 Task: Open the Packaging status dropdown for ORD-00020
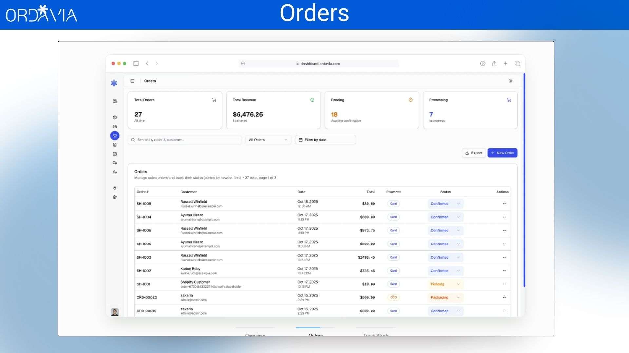click(x=445, y=297)
